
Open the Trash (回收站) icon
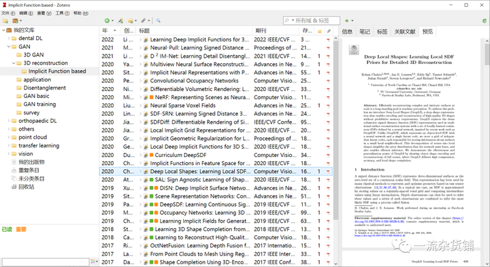(x=14, y=187)
